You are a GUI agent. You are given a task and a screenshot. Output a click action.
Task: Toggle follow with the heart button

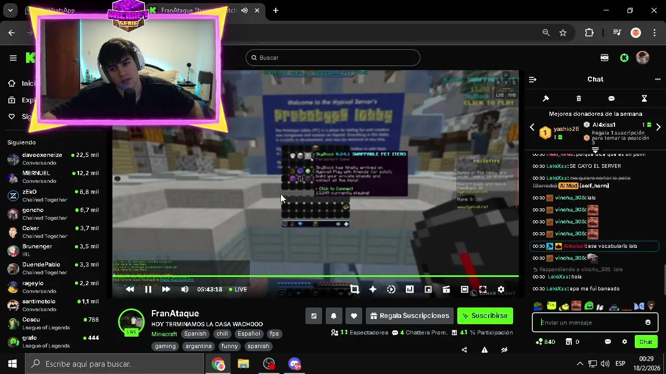[354, 316]
